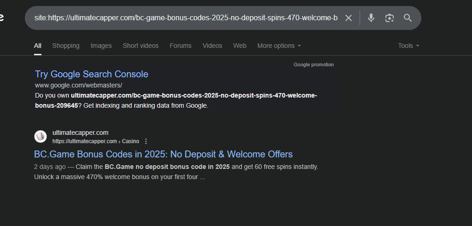Click the ultimatecapper.com site favicon
The height and width of the screenshot is (226, 472).
(x=41, y=137)
